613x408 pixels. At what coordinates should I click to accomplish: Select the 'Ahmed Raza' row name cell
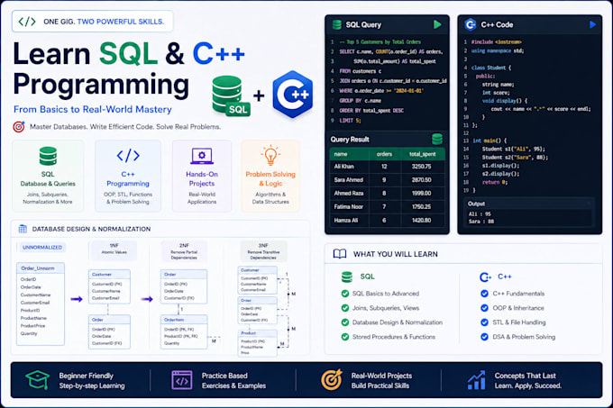click(x=350, y=194)
